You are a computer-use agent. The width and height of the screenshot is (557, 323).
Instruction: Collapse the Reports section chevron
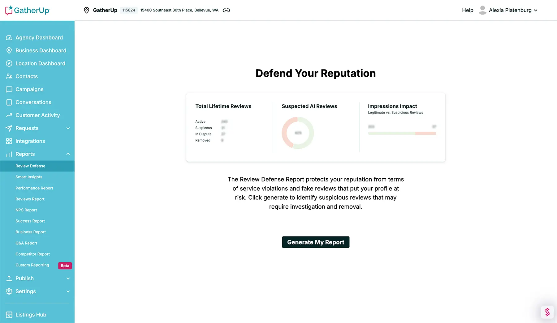68,154
